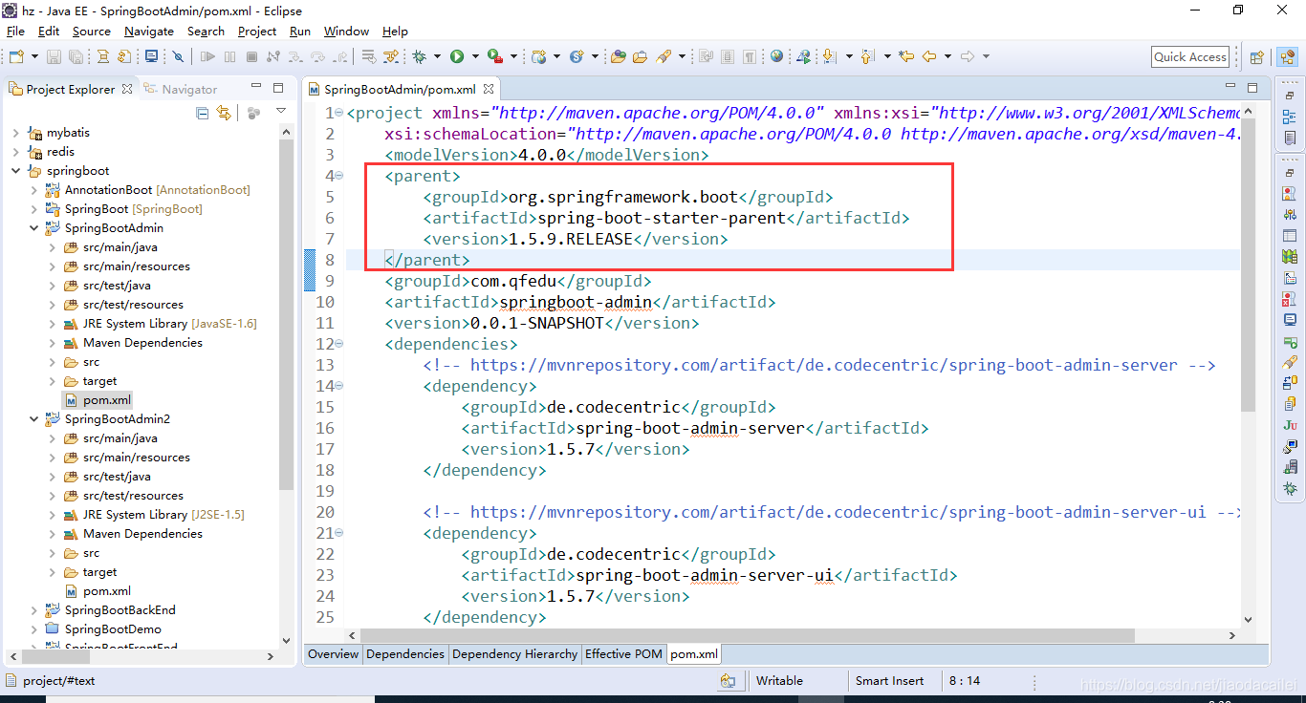The image size is (1306, 703).
Task: Click the Last Edit Location icon
Action: click(906, 56)
